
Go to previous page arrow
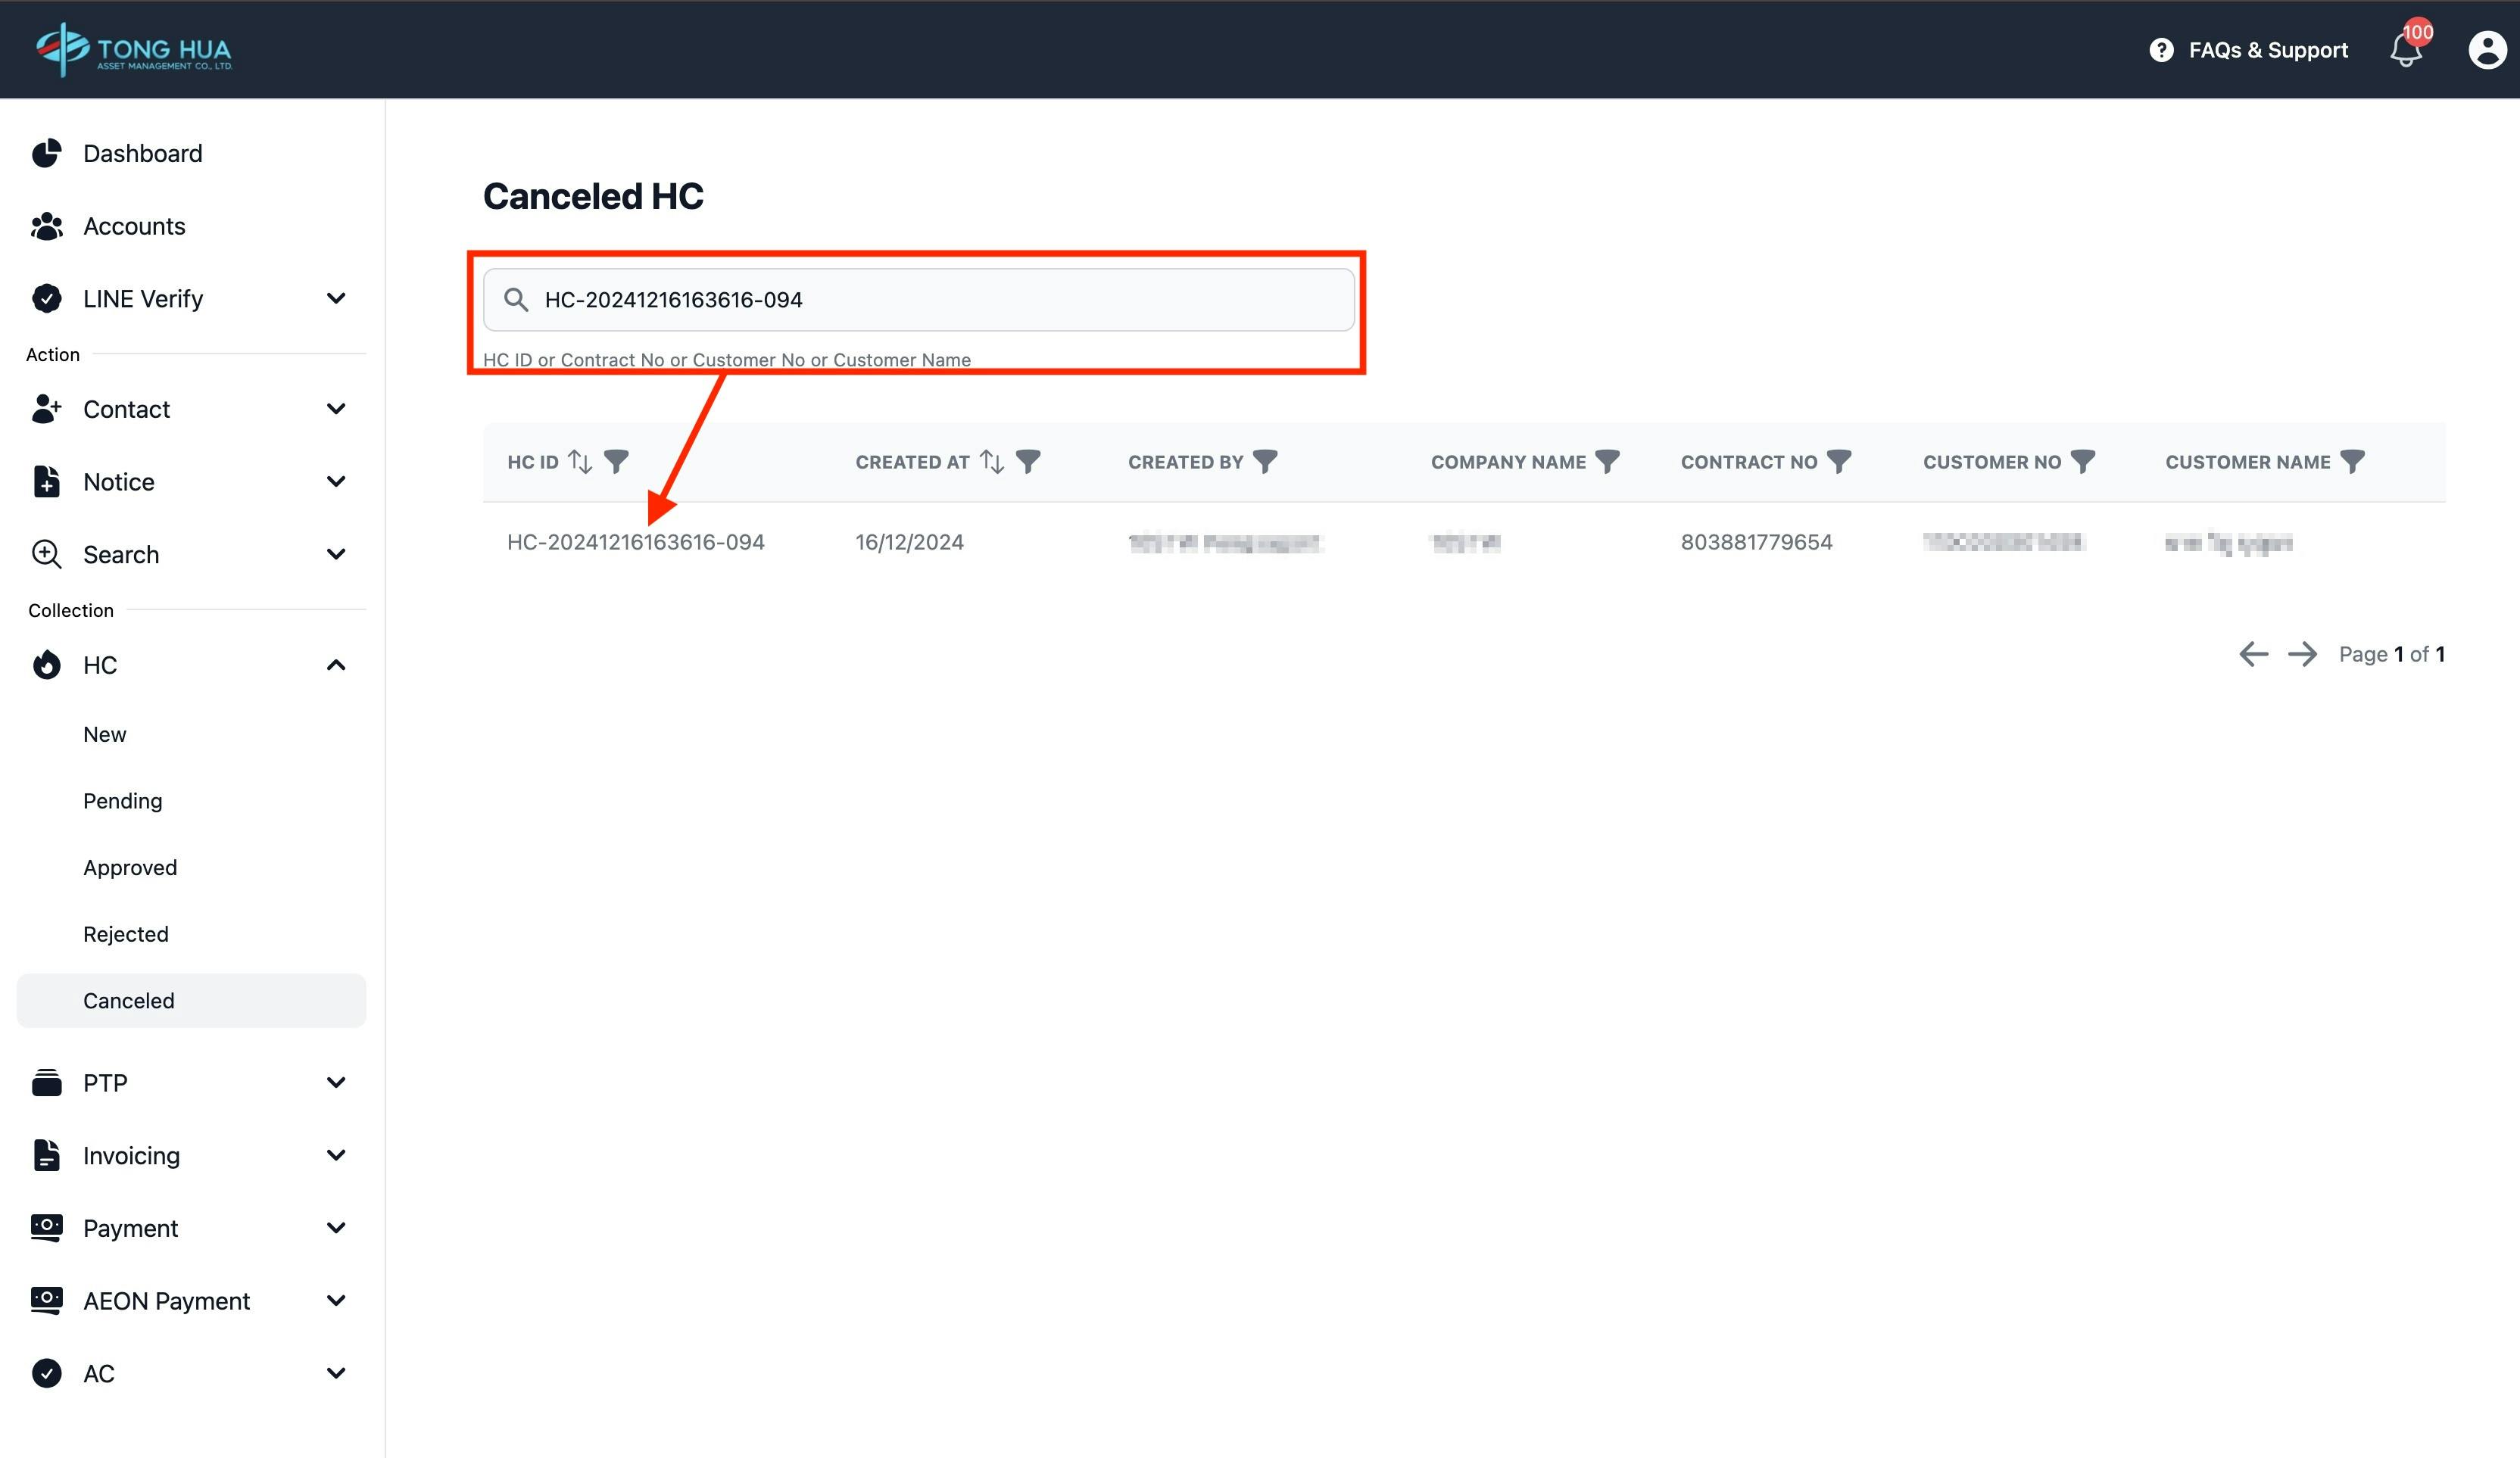[2253, 654]
